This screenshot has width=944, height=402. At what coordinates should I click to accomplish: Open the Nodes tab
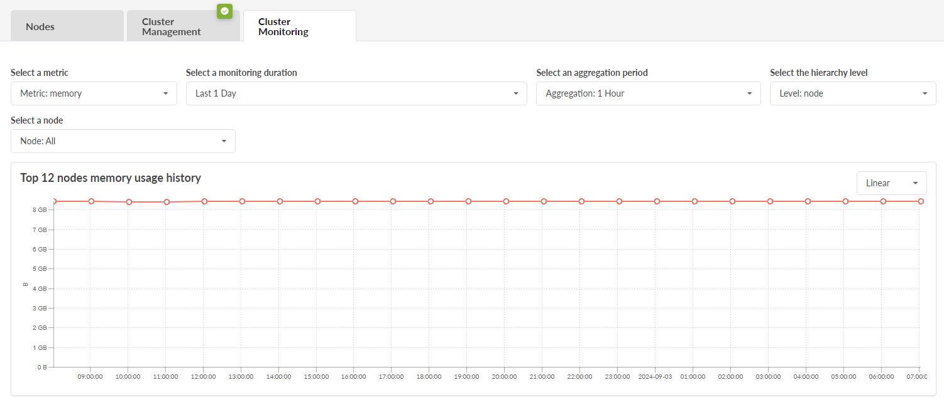pyautogui.click(x=67, y=26)
